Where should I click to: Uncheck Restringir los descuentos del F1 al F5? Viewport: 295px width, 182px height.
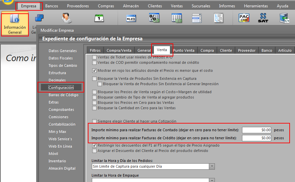point(95,146)
